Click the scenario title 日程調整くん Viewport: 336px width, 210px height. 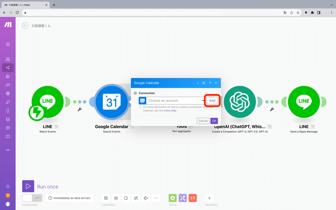point(41,26)
